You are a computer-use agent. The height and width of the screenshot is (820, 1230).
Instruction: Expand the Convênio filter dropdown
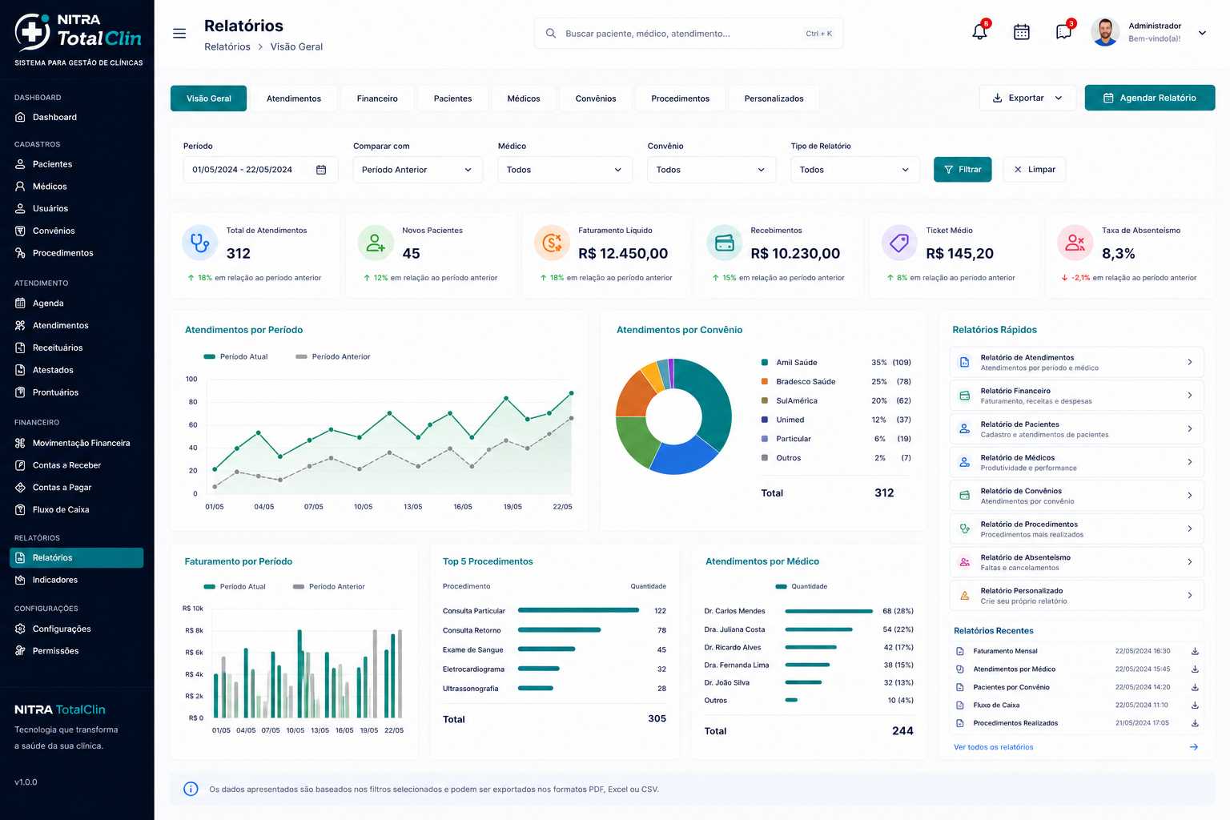click(711, 170)
